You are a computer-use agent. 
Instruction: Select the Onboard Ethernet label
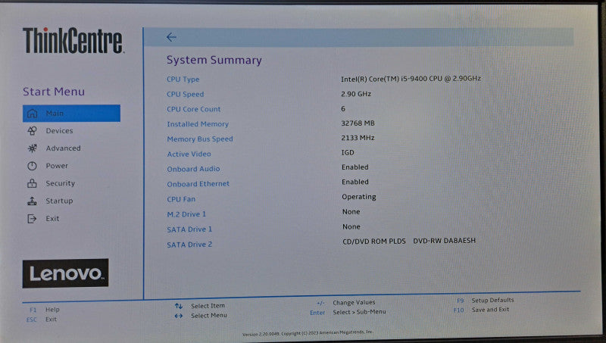[x=198, y=184]
